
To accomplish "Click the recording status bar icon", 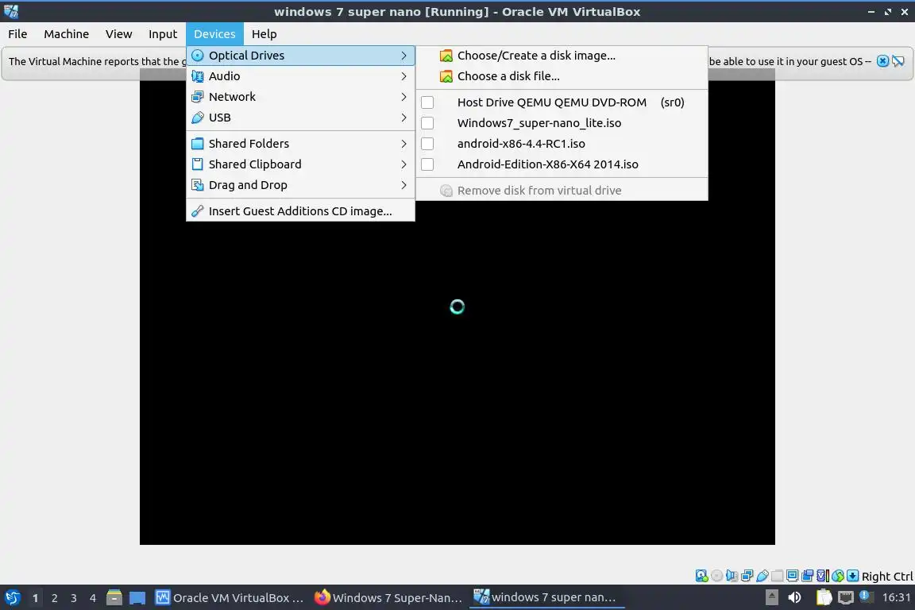I will click(x=808, y=576).
